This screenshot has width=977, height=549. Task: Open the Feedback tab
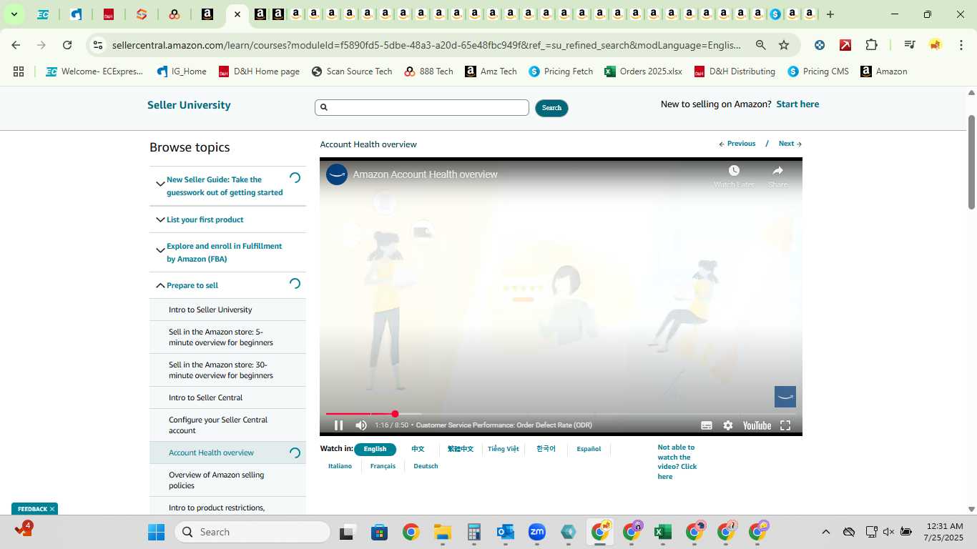coord(32,509)
